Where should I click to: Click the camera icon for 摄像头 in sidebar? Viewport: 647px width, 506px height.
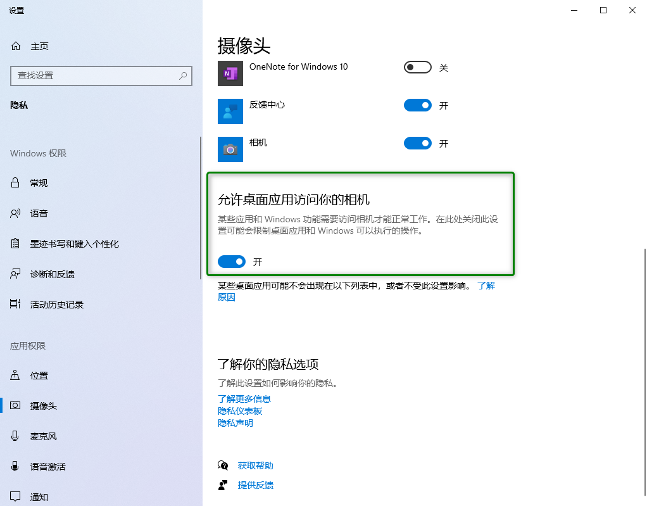point(15,405)
